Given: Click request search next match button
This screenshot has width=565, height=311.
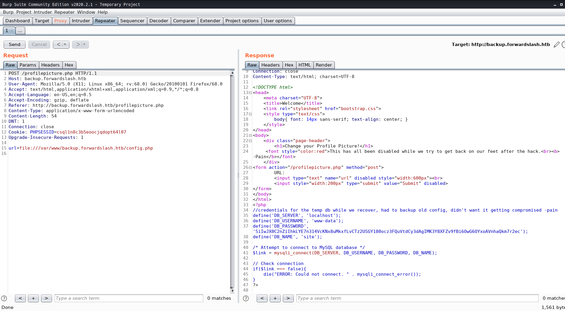Looking at the screenshot, I should tap(46, 298).
